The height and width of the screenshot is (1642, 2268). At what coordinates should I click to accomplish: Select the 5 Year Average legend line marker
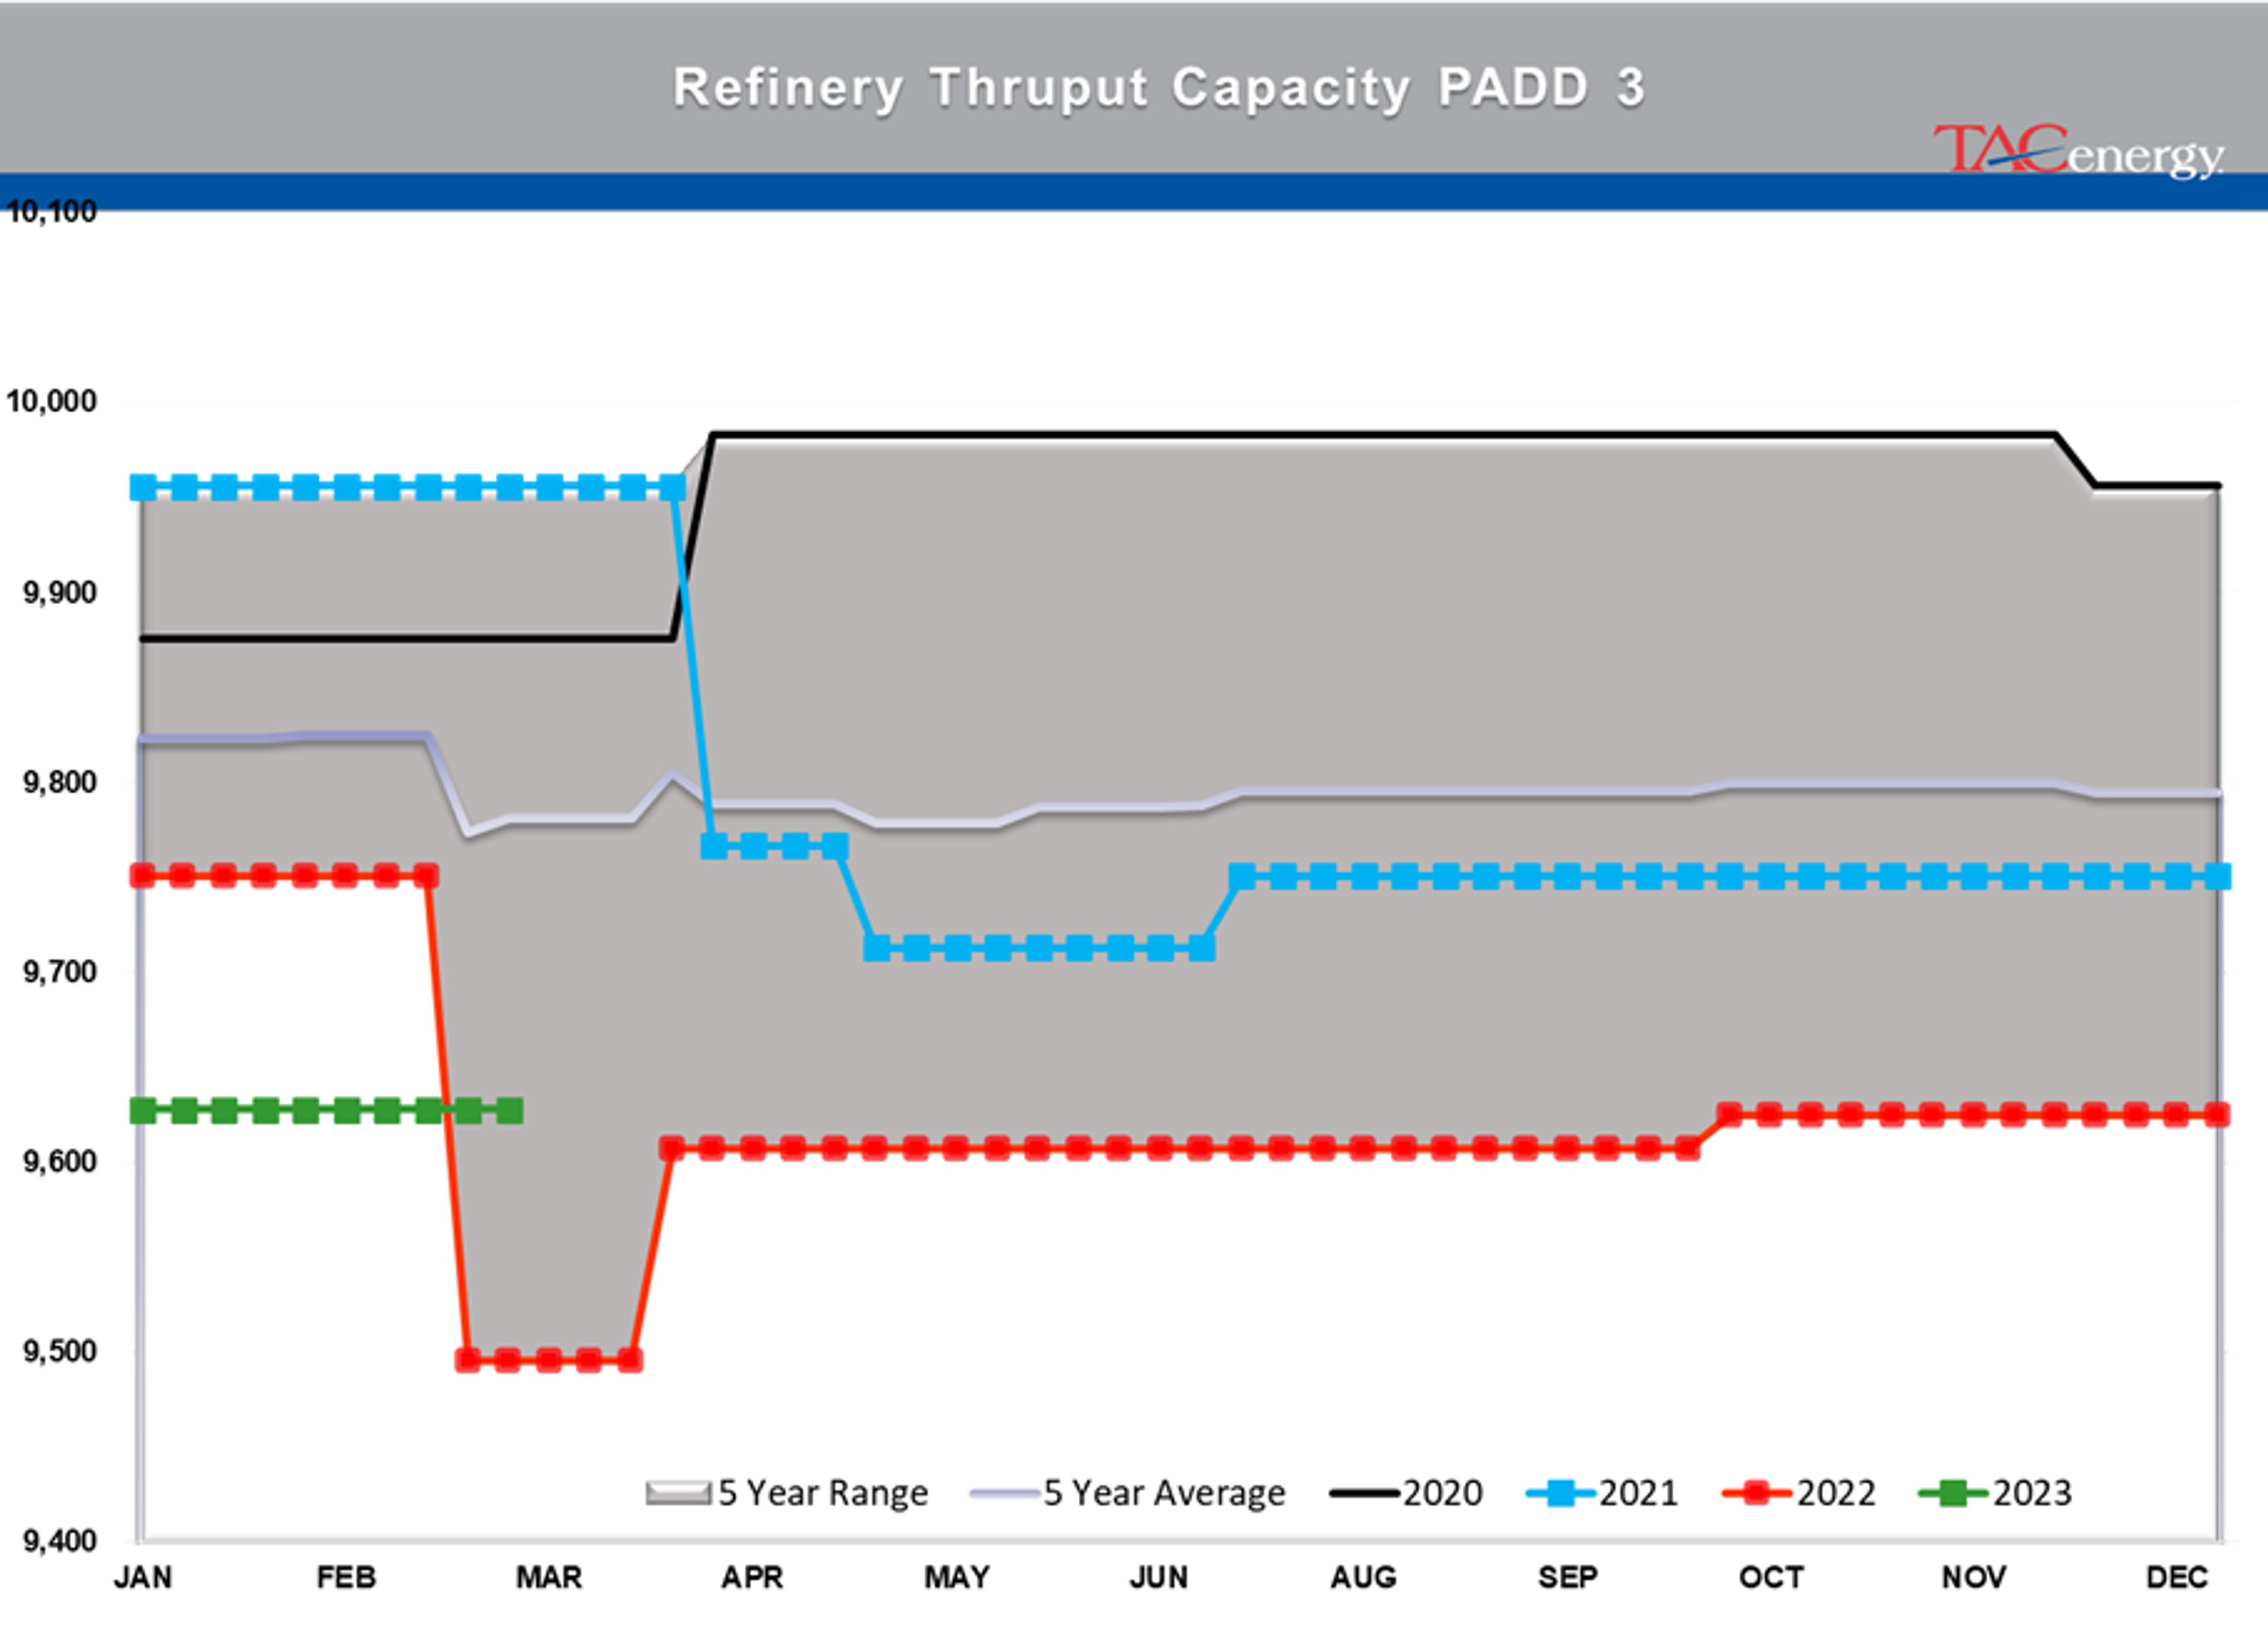[1005, 1494]
